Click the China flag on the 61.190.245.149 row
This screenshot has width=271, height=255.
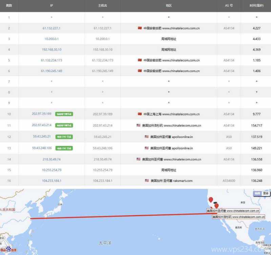click(x=140, y=71)
